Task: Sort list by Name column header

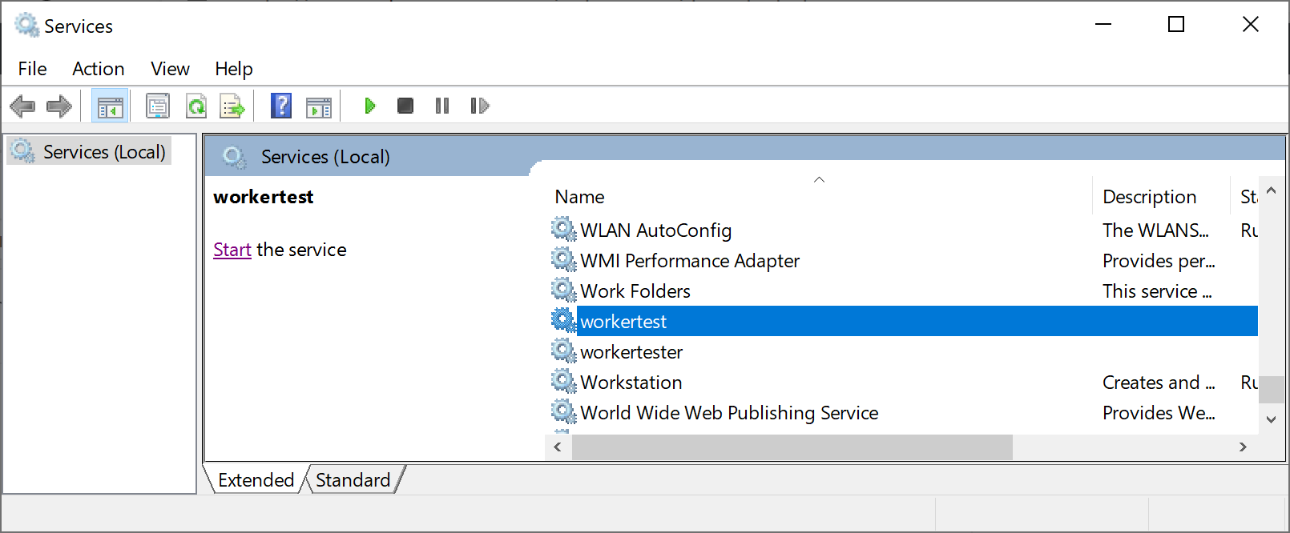Action: pyautogui.click(x=579, y=197)
